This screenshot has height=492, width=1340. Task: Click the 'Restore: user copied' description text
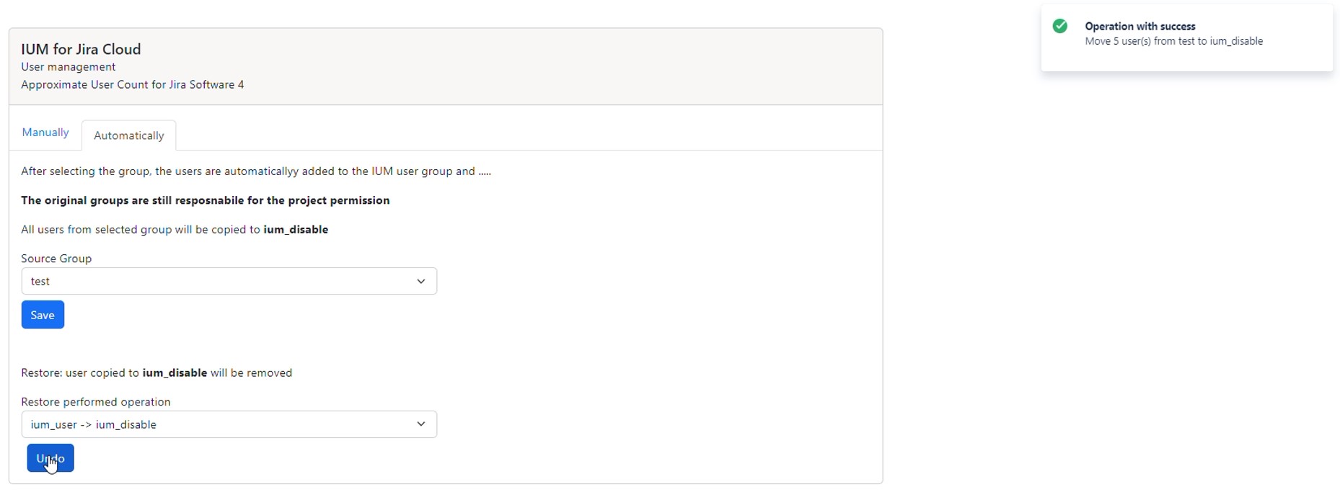[x=157, y=373]
